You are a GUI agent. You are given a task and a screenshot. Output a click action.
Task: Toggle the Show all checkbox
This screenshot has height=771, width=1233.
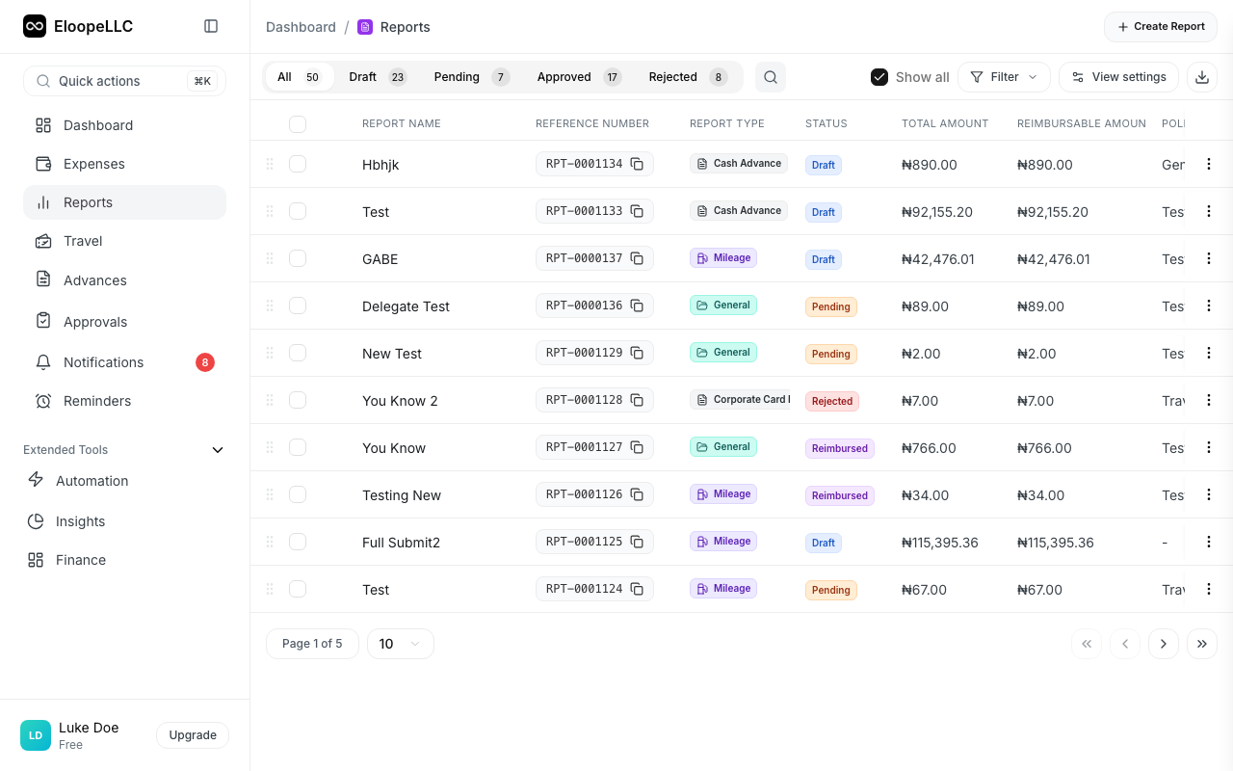879,76
